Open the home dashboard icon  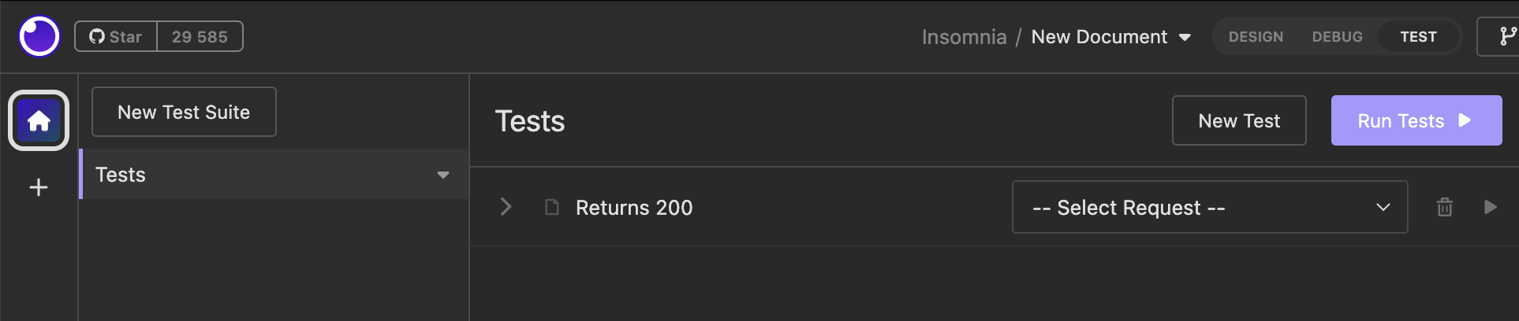tap(39, 120)
